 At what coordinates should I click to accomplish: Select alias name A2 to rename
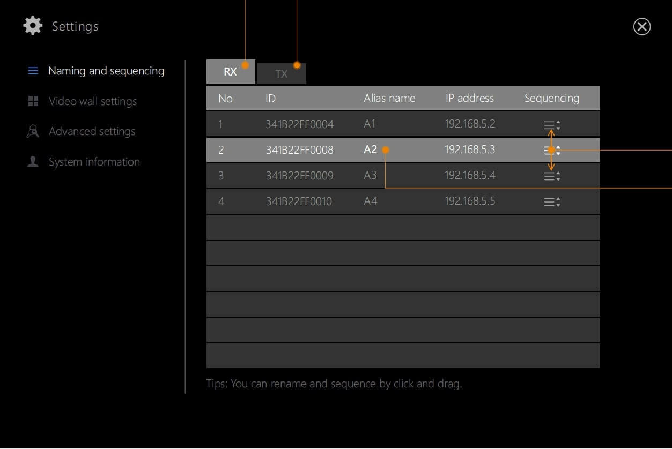coord(370,150)
